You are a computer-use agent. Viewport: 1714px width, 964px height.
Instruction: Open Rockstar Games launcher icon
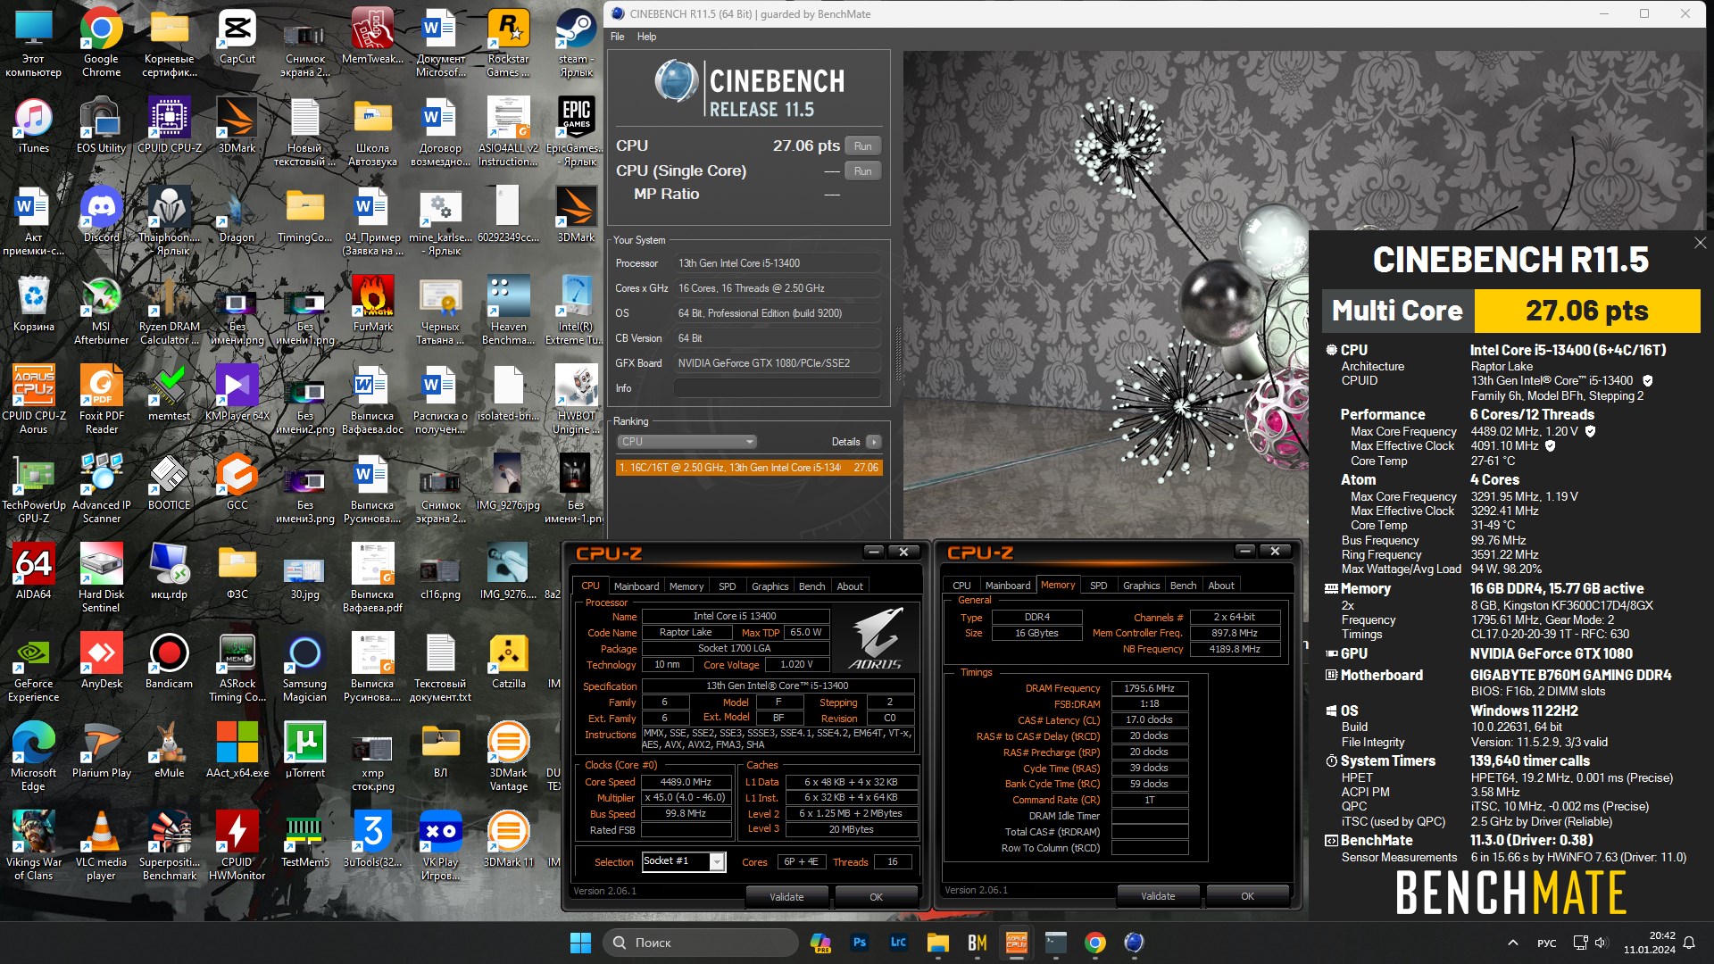click(508, 42)
